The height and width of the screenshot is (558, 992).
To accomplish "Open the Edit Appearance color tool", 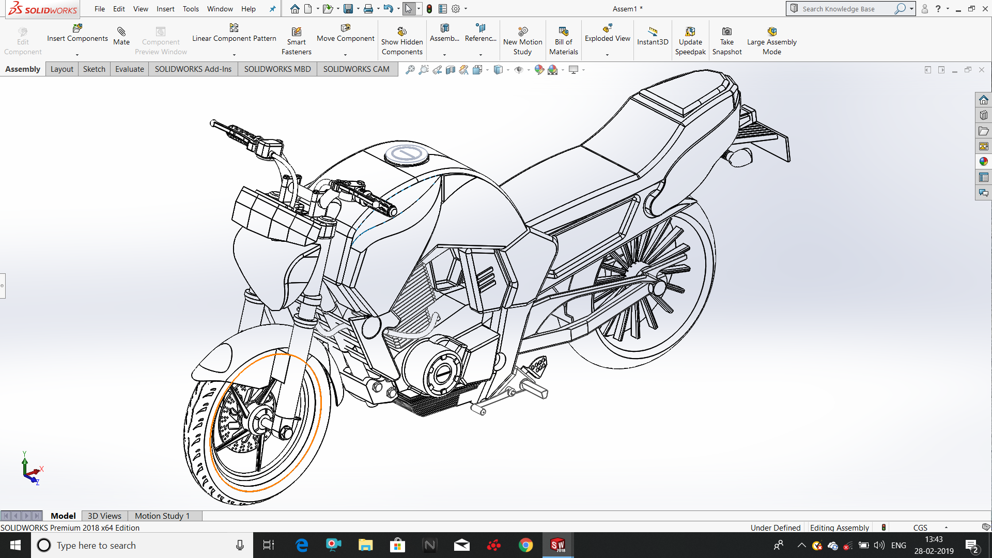I will [539, 69].
